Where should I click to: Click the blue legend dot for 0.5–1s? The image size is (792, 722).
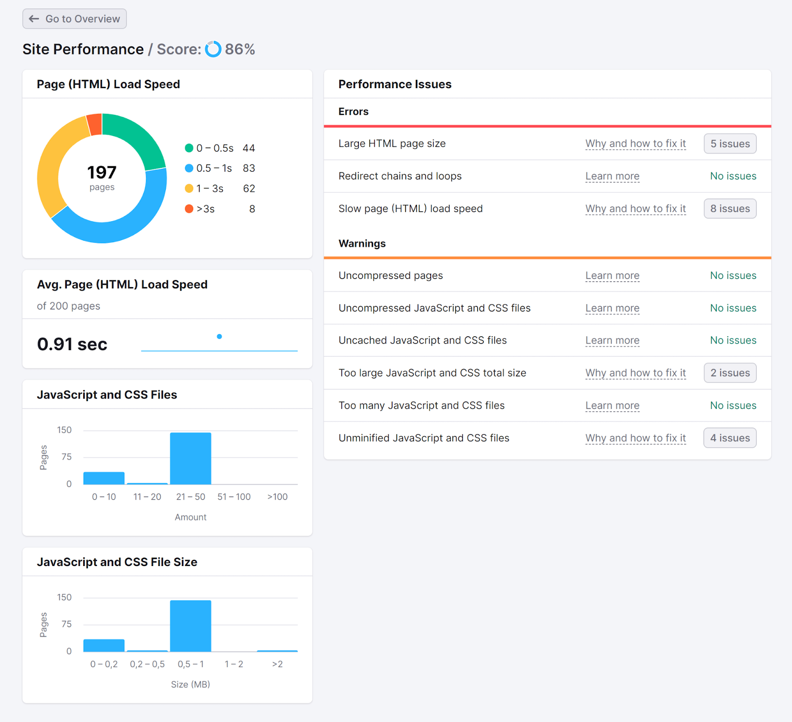[189, 168]
